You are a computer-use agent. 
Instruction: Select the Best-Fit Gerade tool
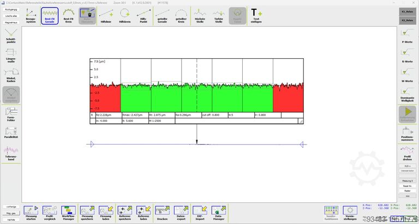[x=50, y=15]
